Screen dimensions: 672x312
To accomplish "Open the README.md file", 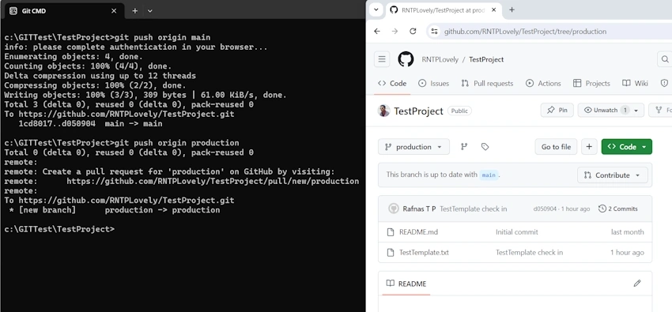I will [418, 232].
